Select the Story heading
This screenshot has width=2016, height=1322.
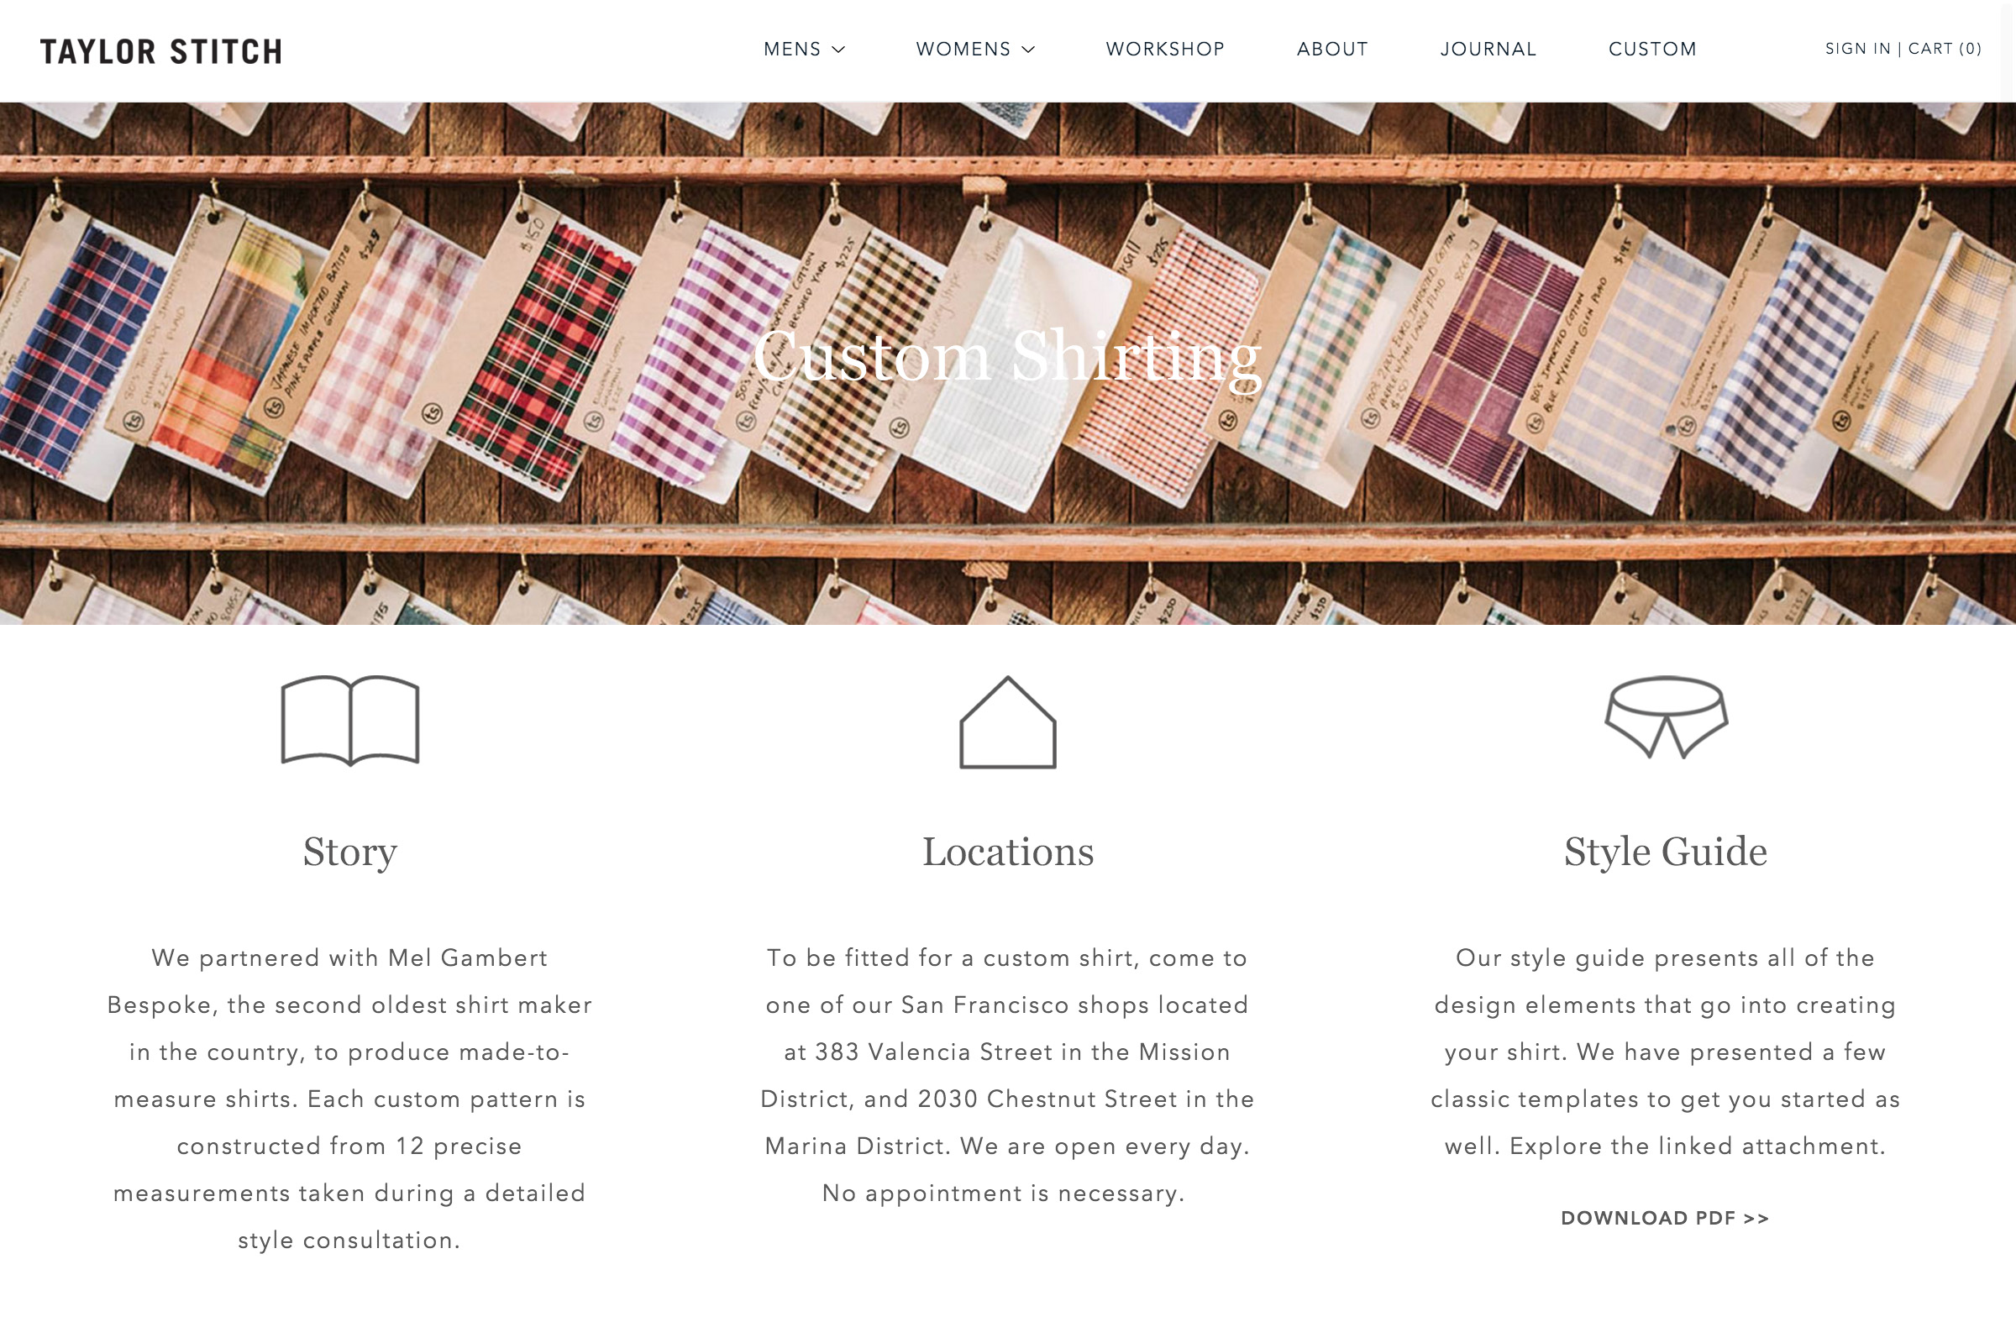[x=349, y=852]
